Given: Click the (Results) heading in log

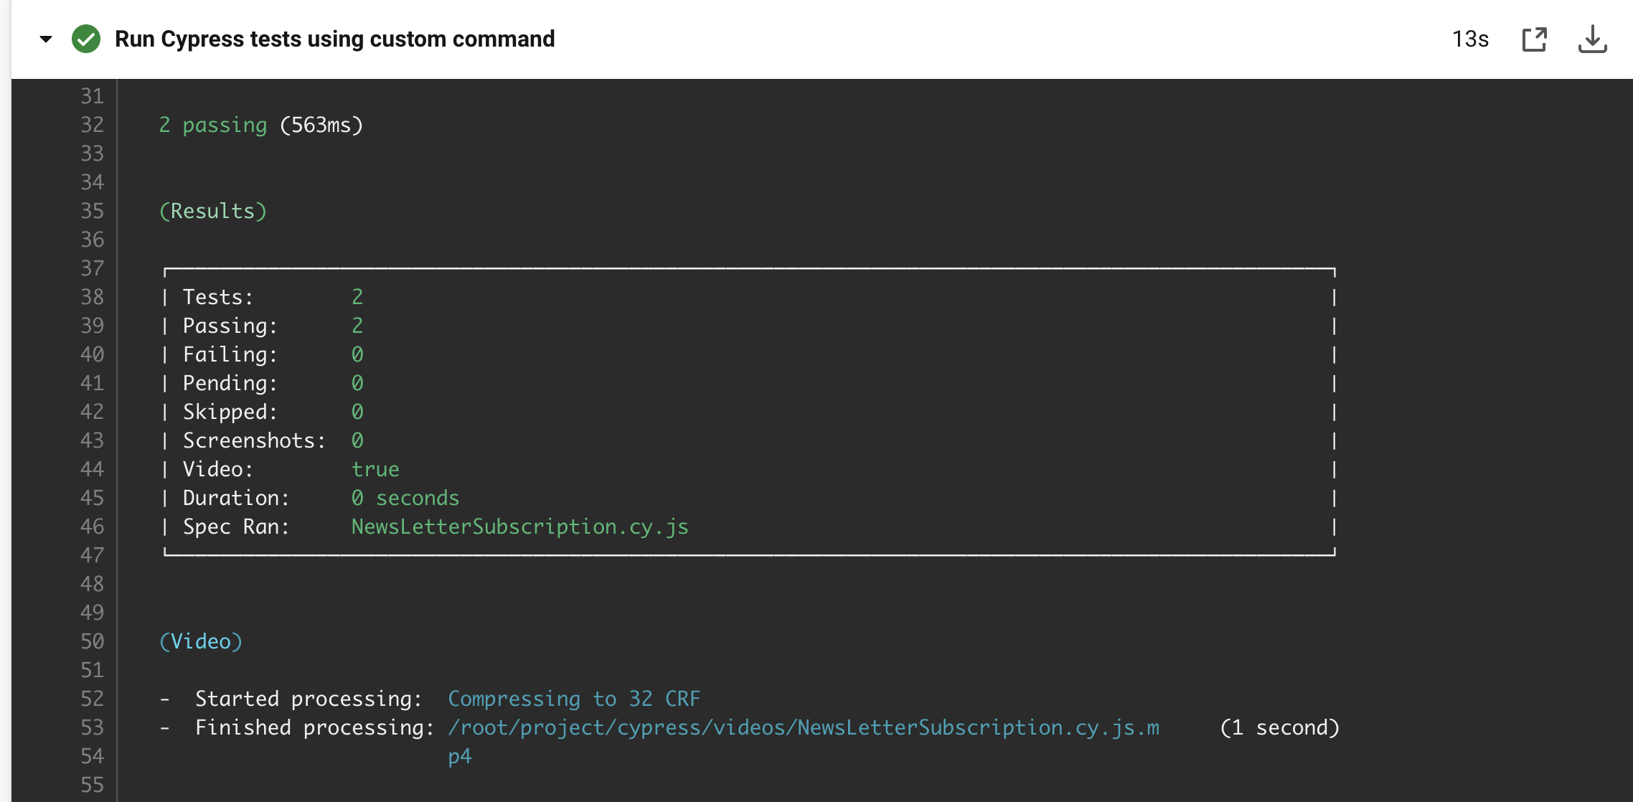Looking at the screenshot, I should pos(213,211).
